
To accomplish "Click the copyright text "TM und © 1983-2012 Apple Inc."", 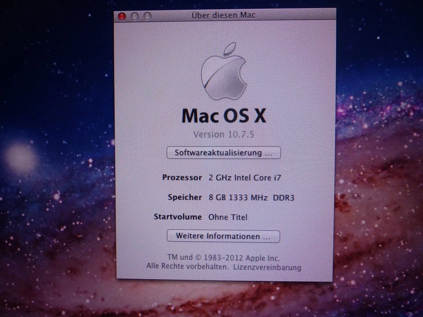I will (224, 258).
